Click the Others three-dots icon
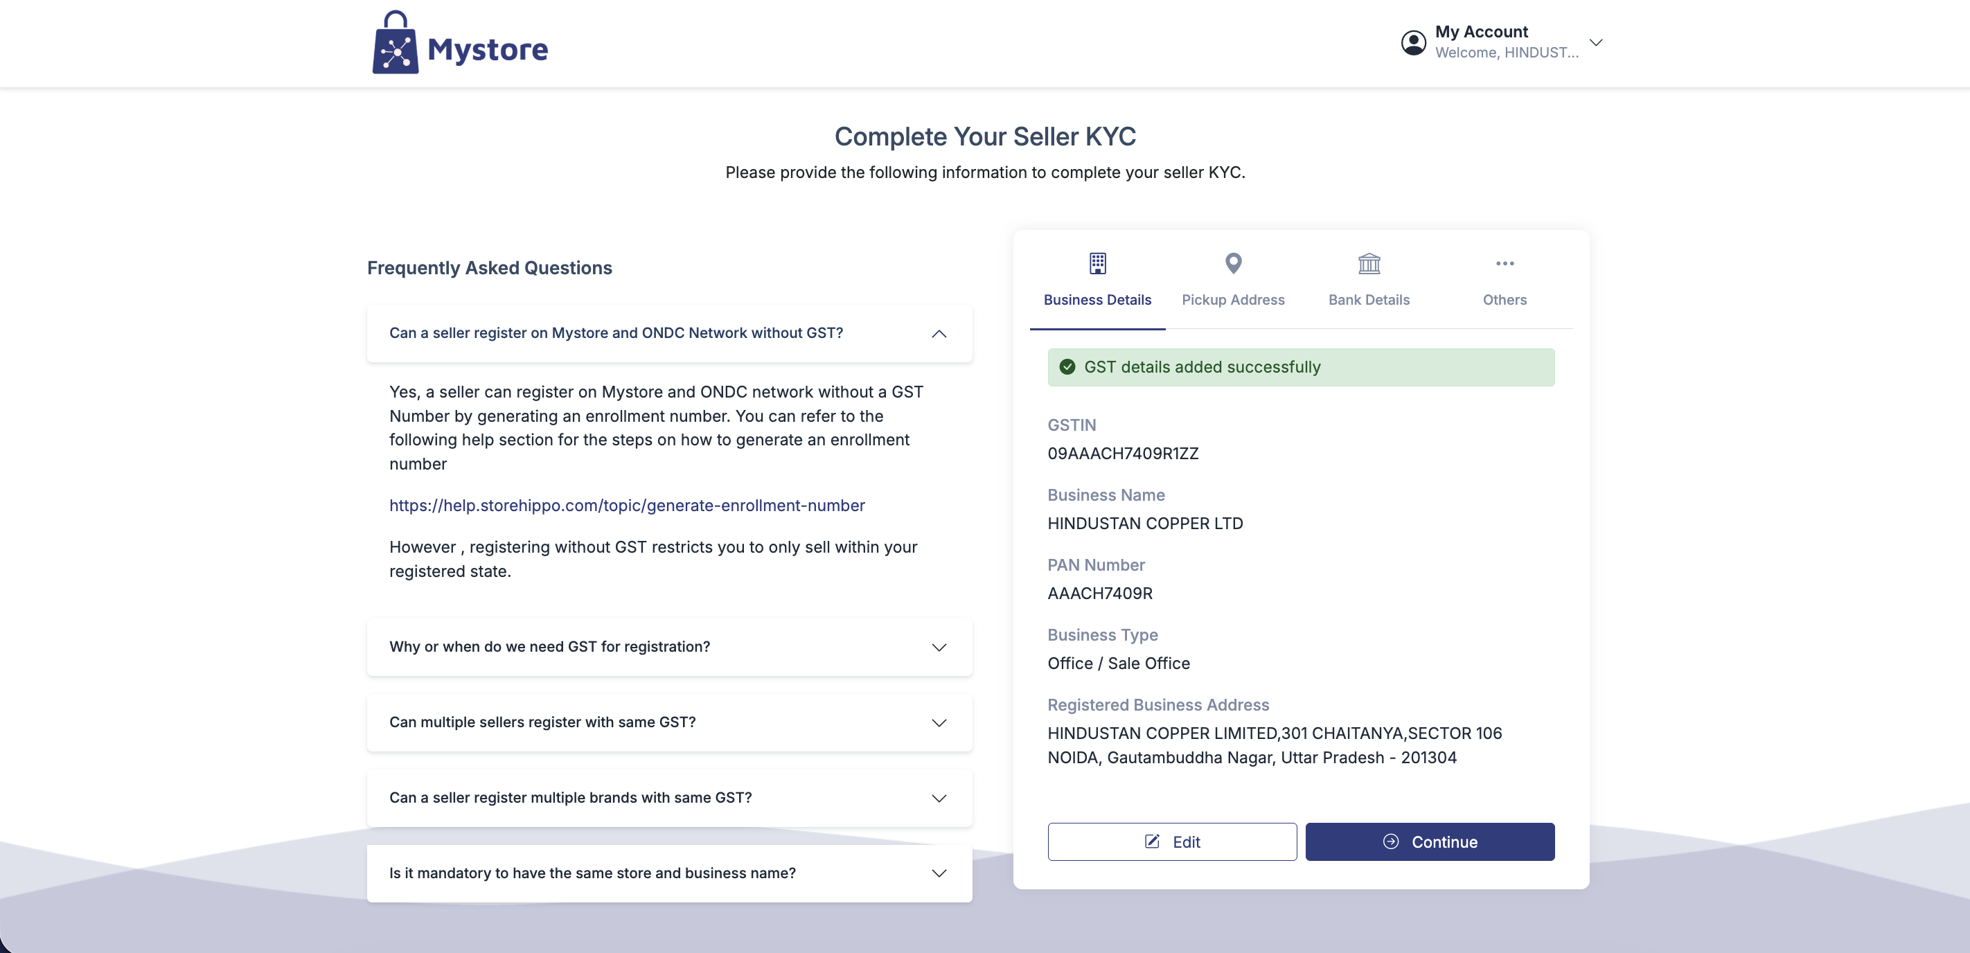Image resolution: width=1970 pixels, height=953 pixels. point(1504,264)
